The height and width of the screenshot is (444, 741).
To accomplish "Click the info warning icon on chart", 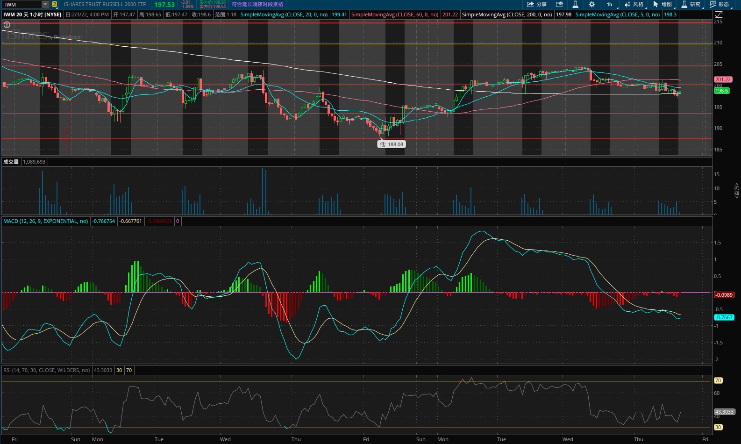I will tap(7, 25).
